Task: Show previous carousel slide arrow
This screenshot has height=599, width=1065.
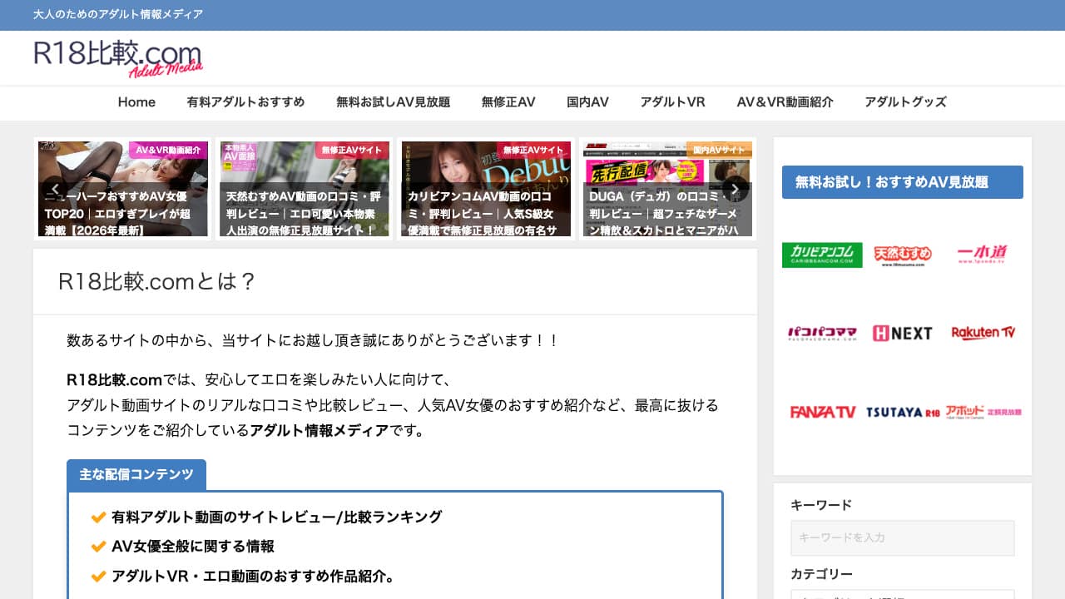Action: click(x=55, y=189)
